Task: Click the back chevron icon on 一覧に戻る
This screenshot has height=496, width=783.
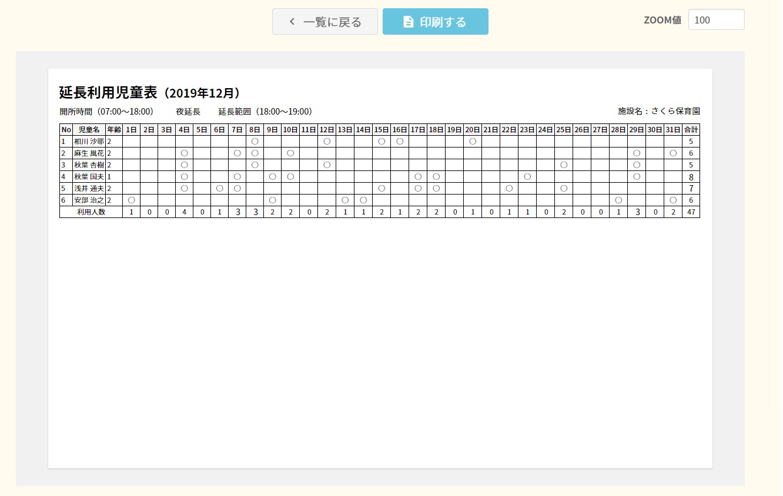Action: pyautogui.click(x=292, y=22)
